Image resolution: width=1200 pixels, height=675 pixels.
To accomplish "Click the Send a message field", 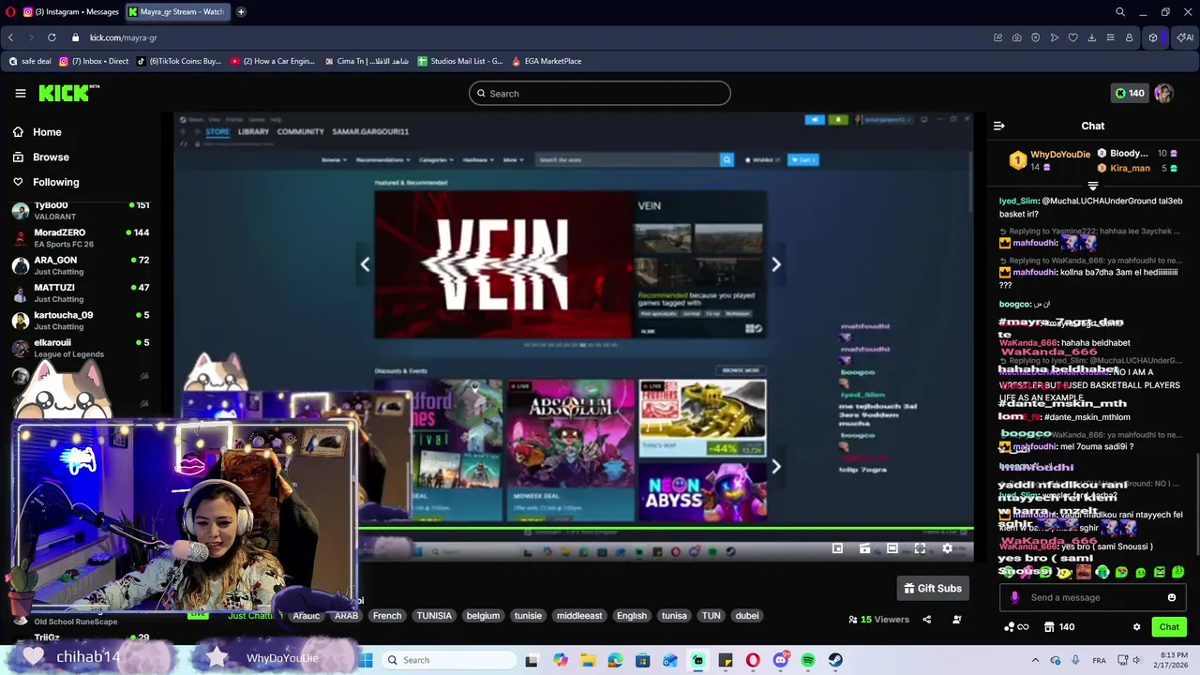I will (1092, 597).
